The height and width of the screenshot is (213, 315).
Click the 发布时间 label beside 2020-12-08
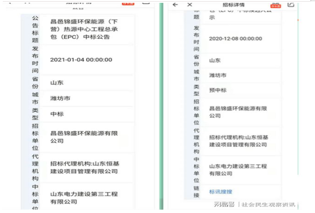point(196,39)
